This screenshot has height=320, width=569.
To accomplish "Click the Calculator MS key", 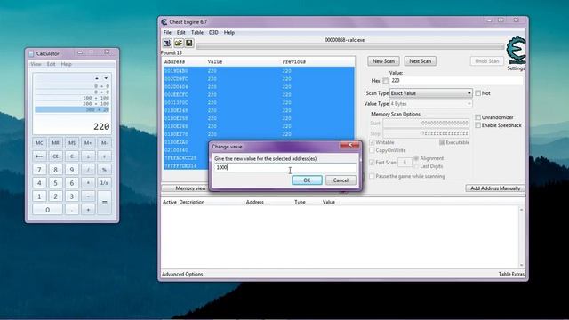I will tap(72, 143).
